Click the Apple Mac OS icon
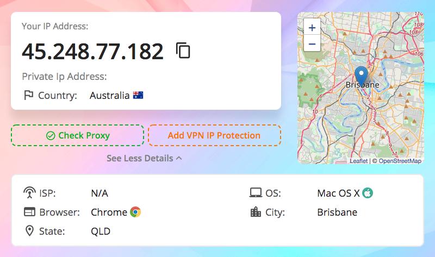435x257 pixels. point(368,193)
